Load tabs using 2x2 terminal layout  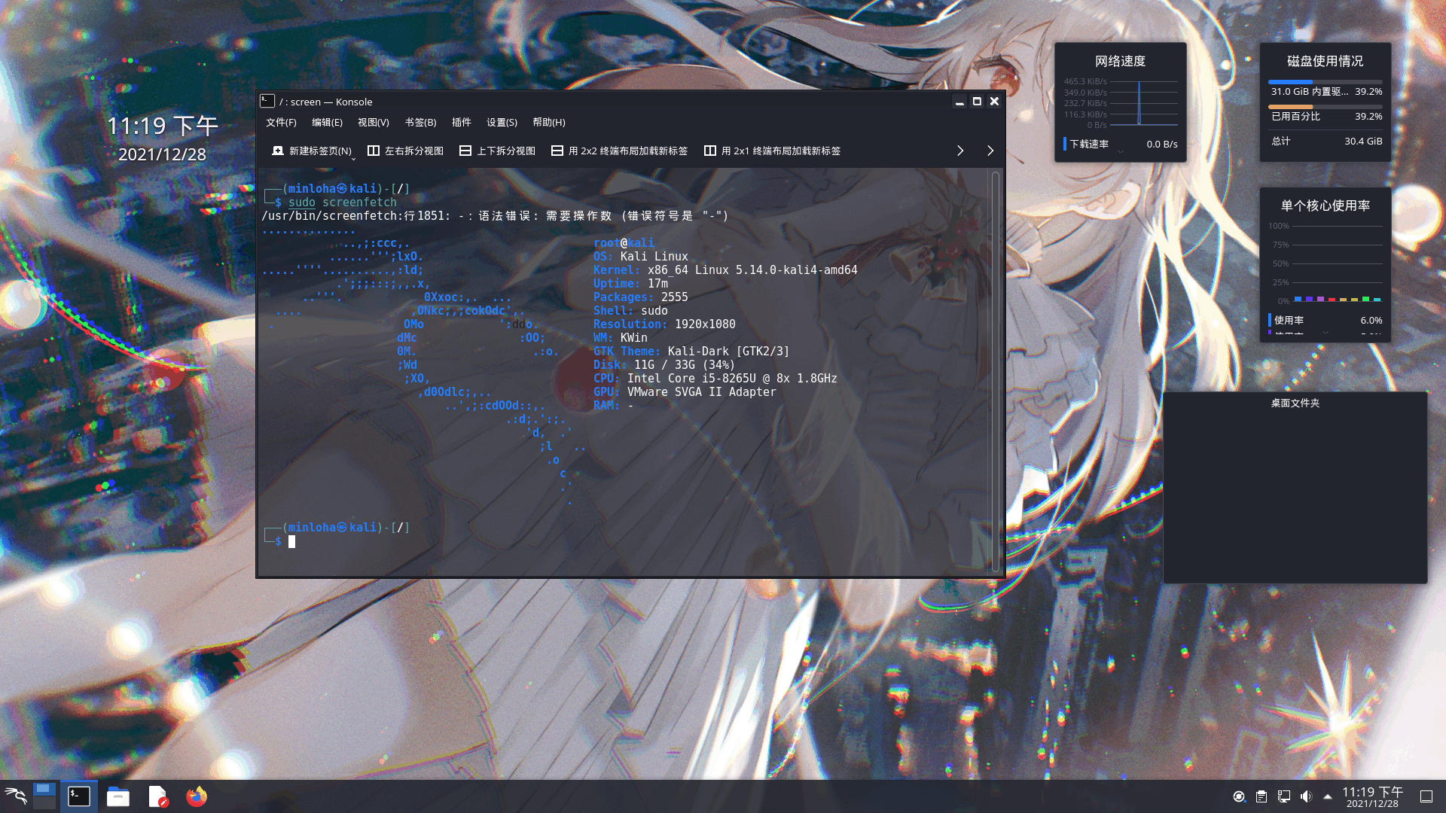[x=619, y=151]
